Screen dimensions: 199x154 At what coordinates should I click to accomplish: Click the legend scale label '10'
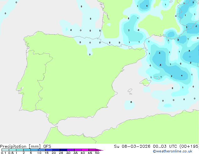tap(39, 153)
